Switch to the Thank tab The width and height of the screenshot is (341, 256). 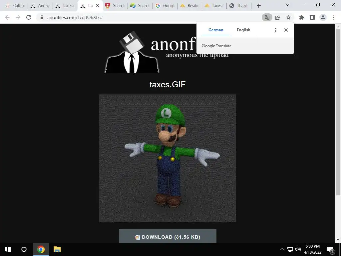239,6
